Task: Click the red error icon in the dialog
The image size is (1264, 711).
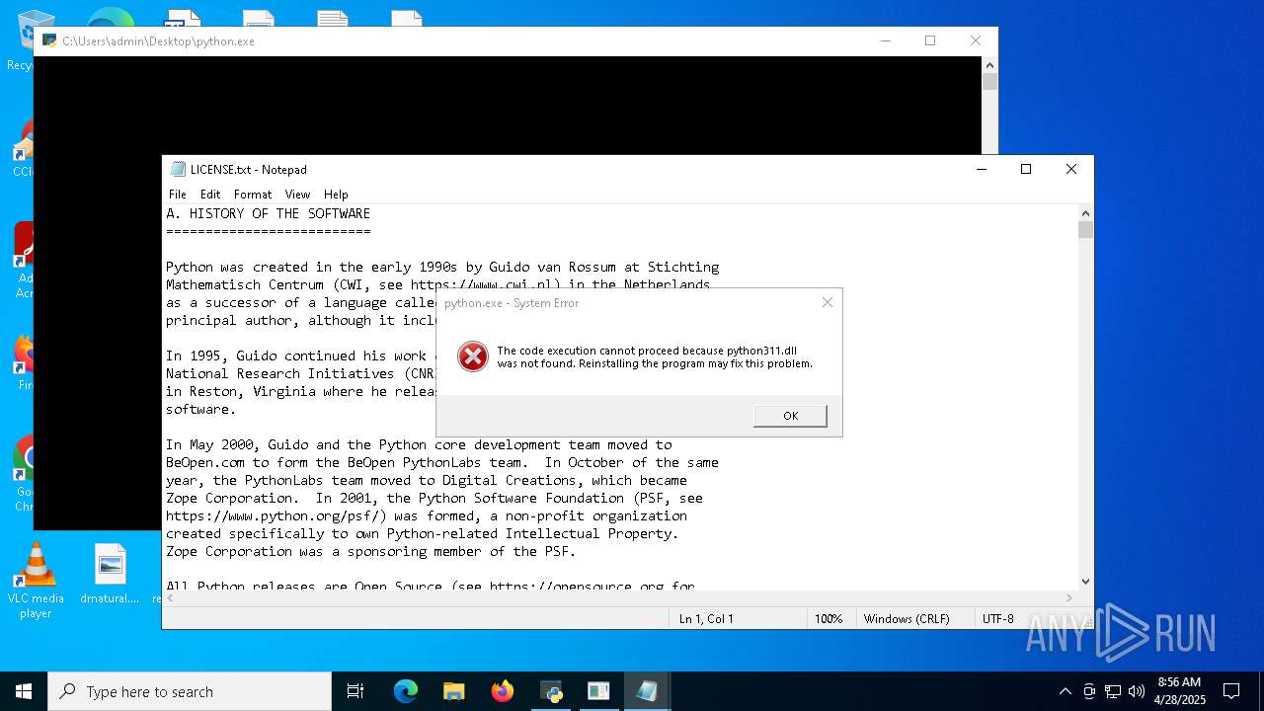Action: [x=473, y=356]
